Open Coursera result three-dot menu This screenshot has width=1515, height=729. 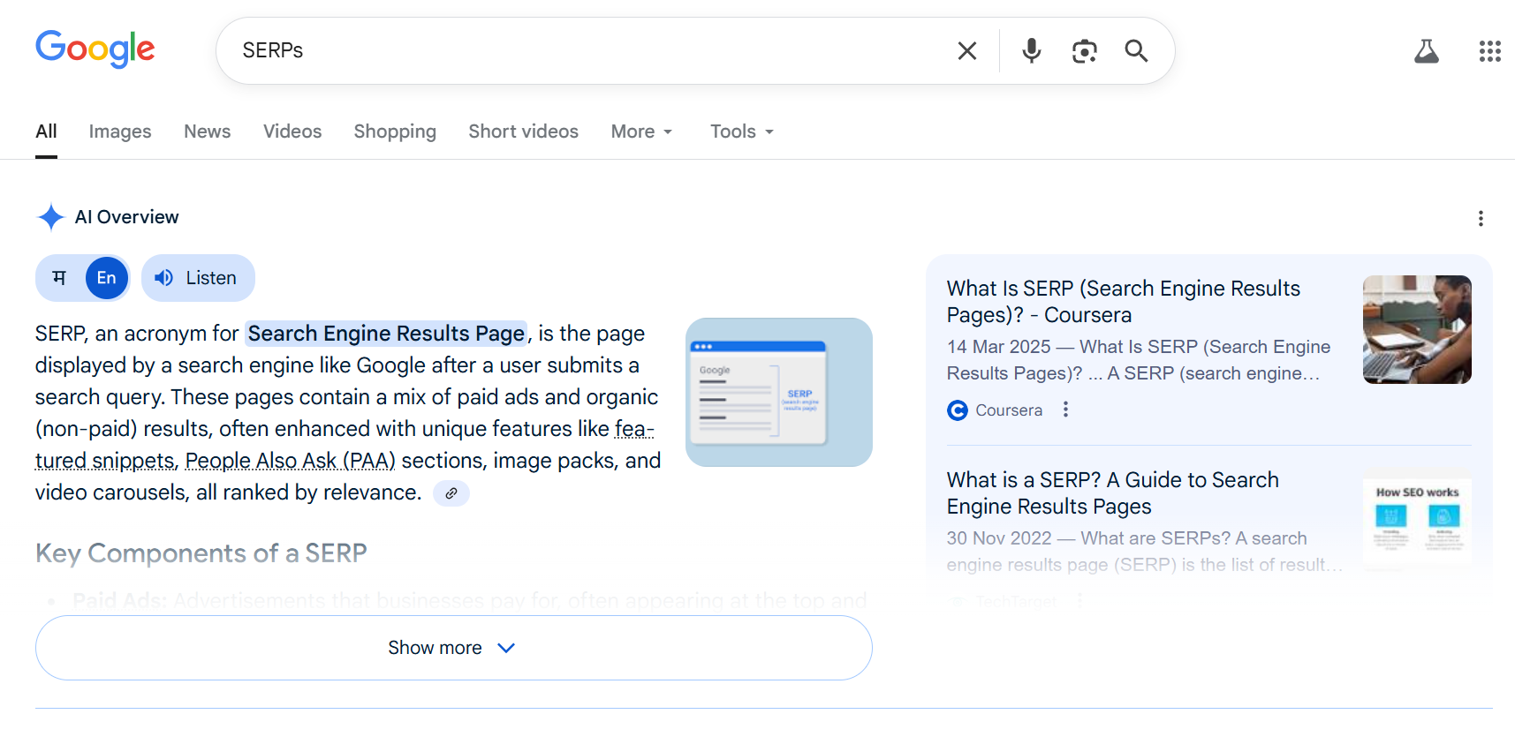click(1065, 410)
